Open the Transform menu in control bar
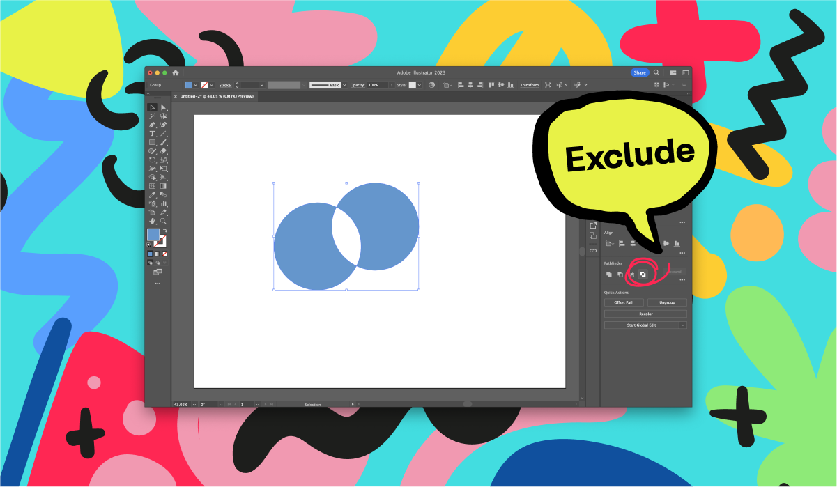 530,84
